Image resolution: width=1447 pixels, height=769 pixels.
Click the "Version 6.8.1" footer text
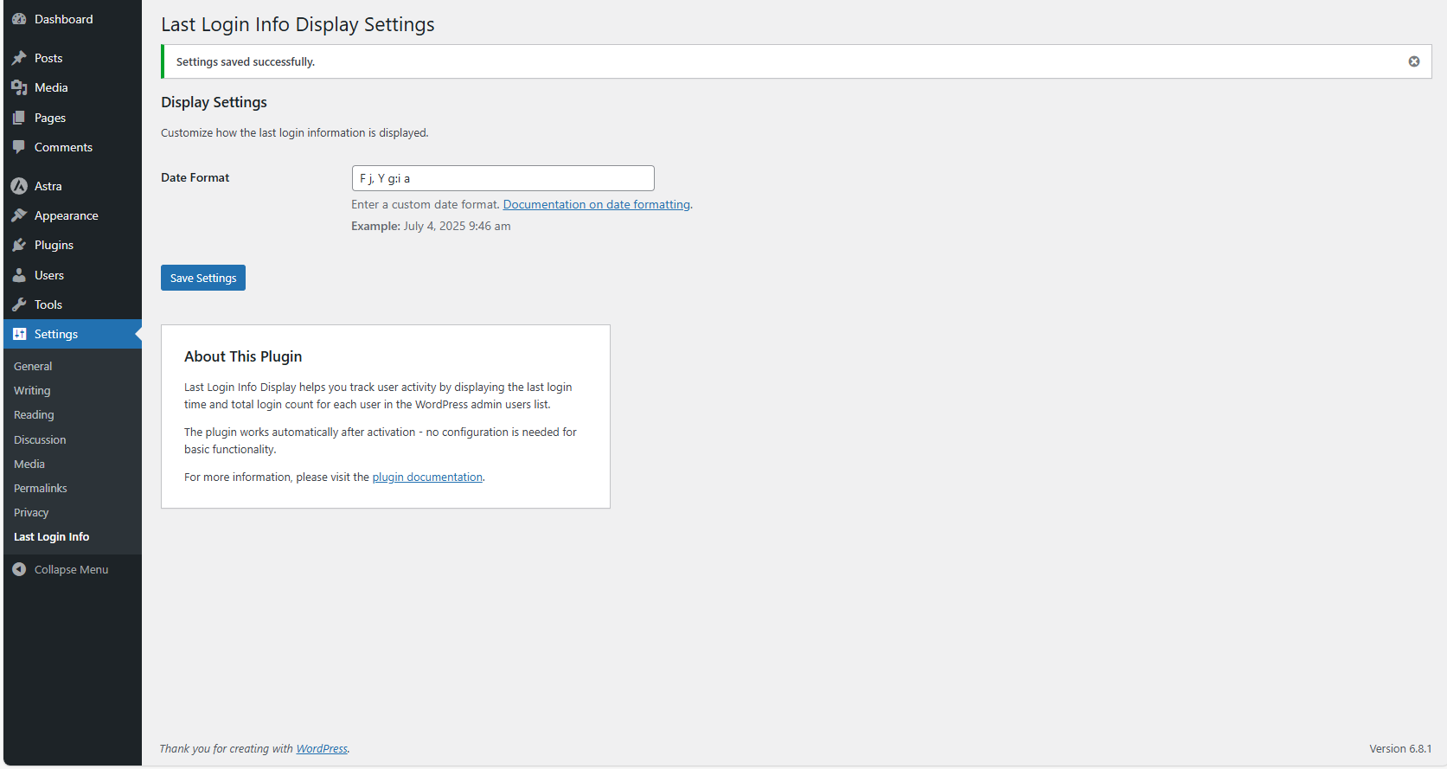(1400, 749)
